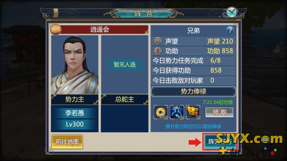Click the 提升势力职位可以增加俸禄 hint link
The height and width of the screenshot is (161, 287).
pos(193,126)
